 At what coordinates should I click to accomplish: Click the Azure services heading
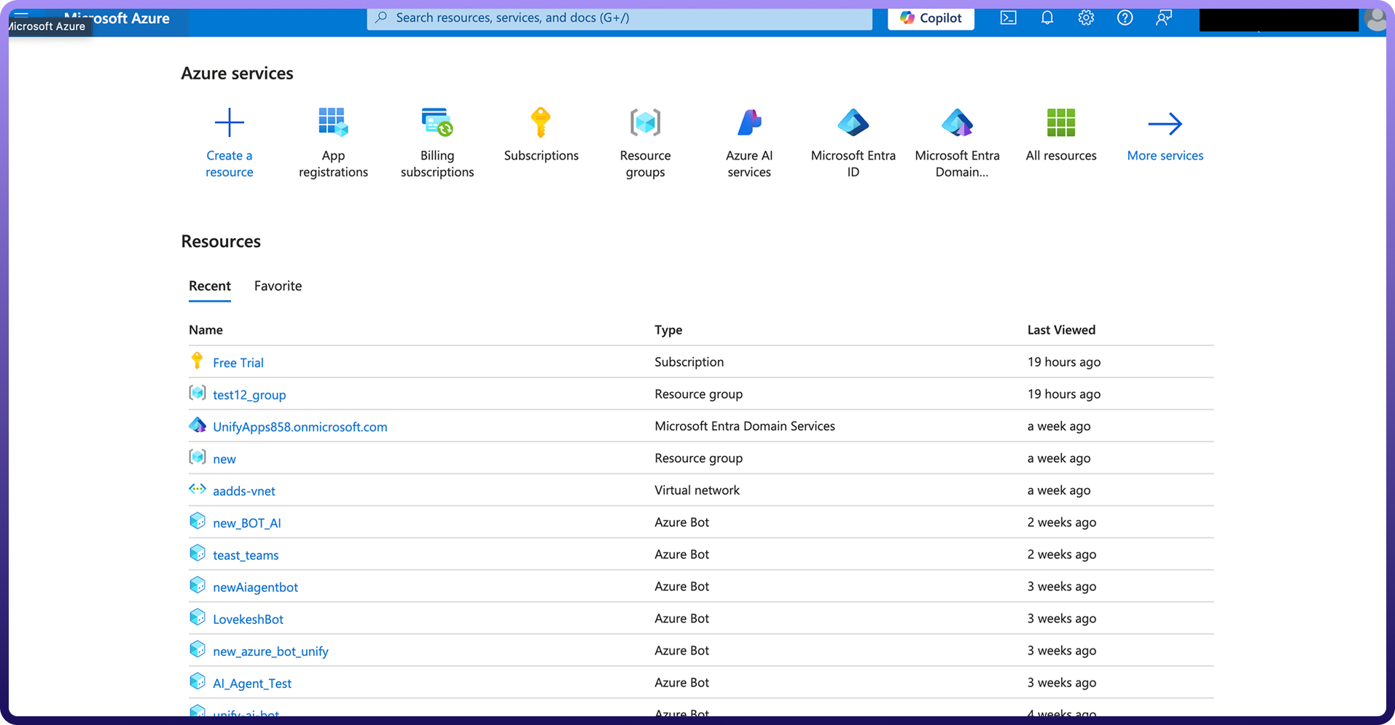pos(237,74)
